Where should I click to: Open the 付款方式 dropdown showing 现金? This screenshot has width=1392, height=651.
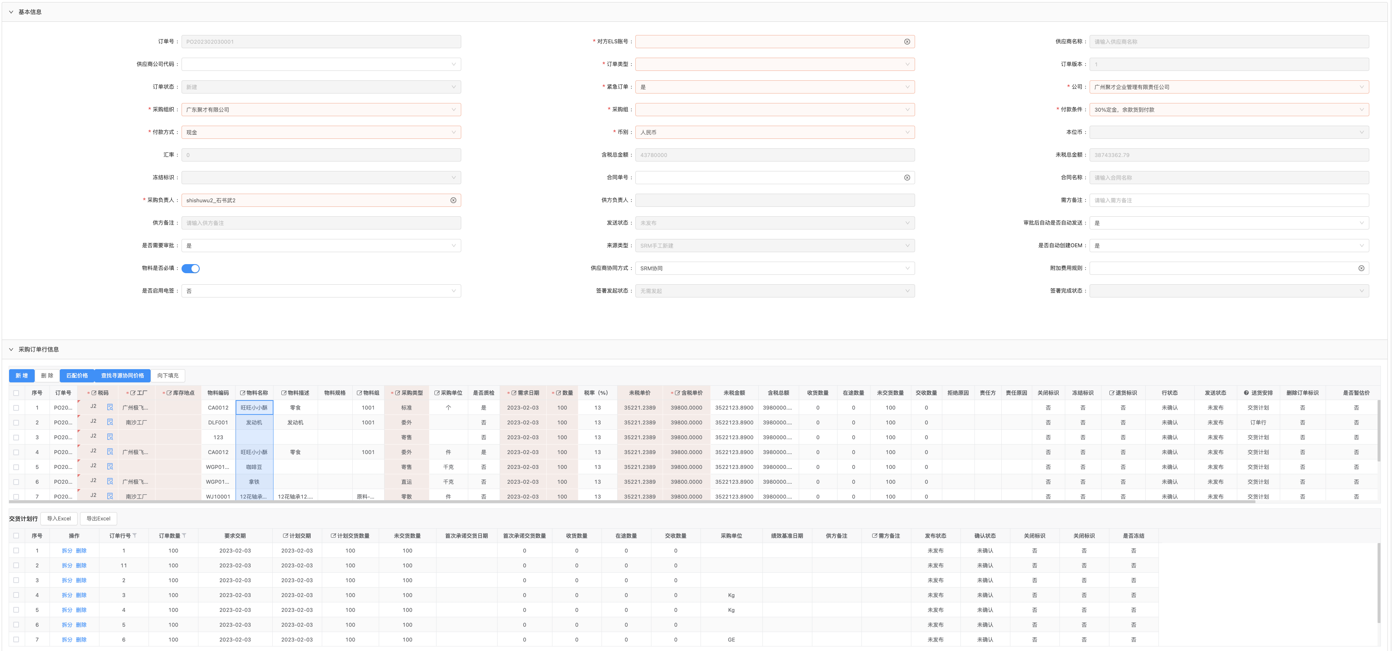click(321, 132)
